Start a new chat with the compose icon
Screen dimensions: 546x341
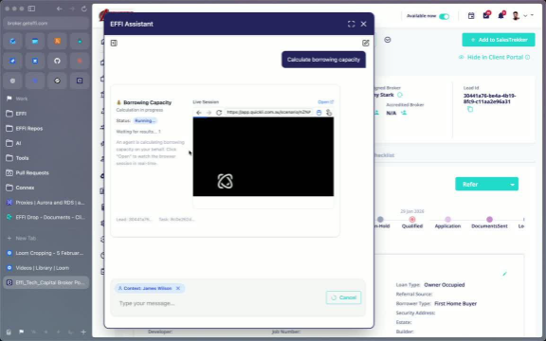point(365,44)
